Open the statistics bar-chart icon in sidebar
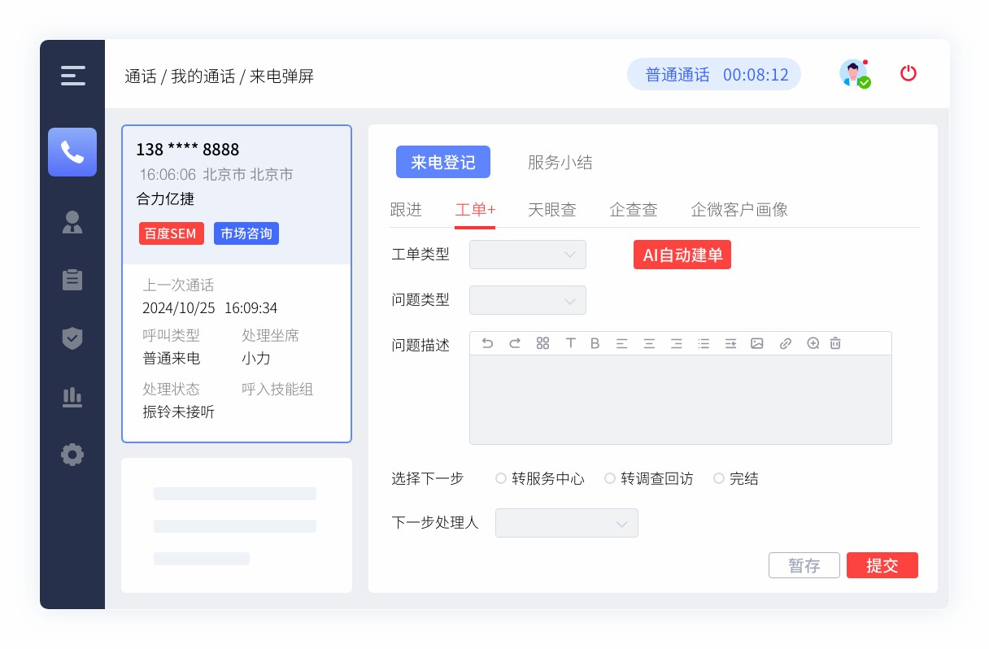Screen dimensions: 989x649 [72, 398]
